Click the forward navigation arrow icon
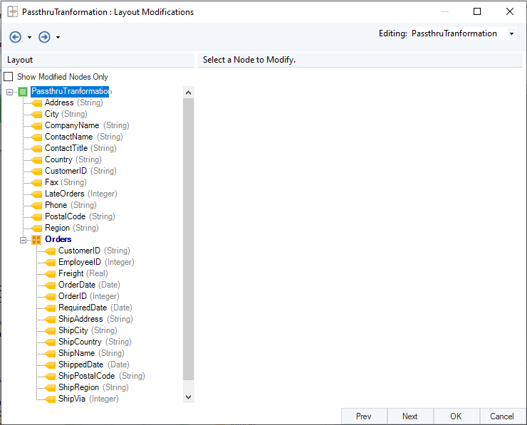The width and height of the screenshot is (527, 425). (44, 37)
